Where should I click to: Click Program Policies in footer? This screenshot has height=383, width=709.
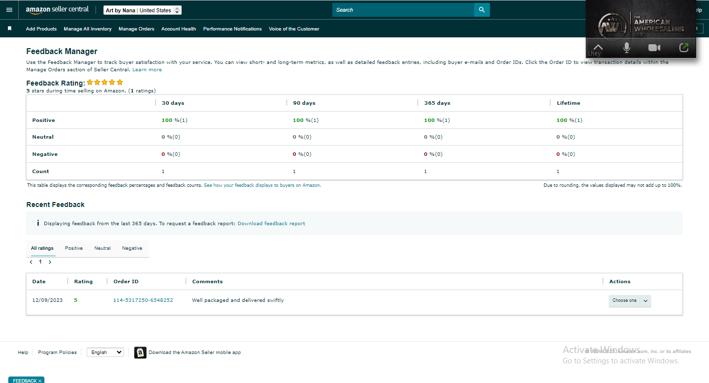click(x=58, y=353)
